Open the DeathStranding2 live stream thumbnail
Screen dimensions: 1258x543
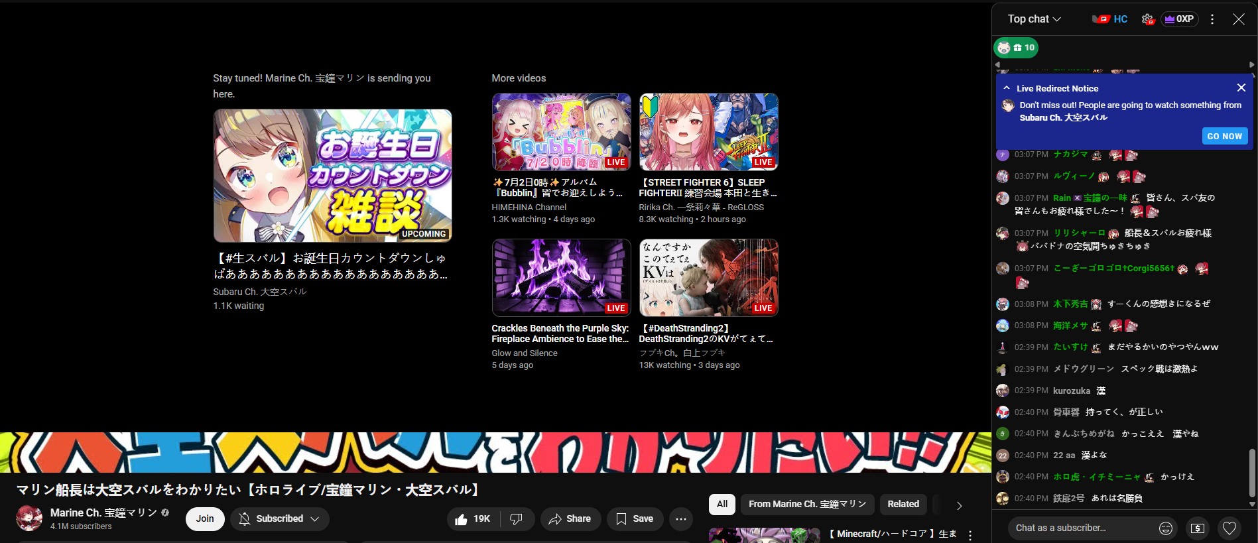(x=708, y=278)
